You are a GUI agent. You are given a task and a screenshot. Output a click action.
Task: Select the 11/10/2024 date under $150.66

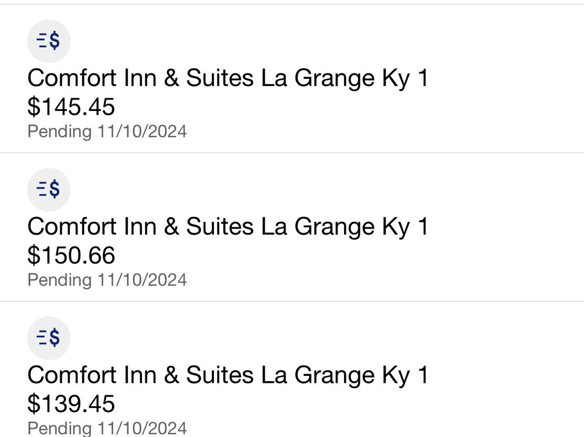pyautogui.click(x=142, y=280)
